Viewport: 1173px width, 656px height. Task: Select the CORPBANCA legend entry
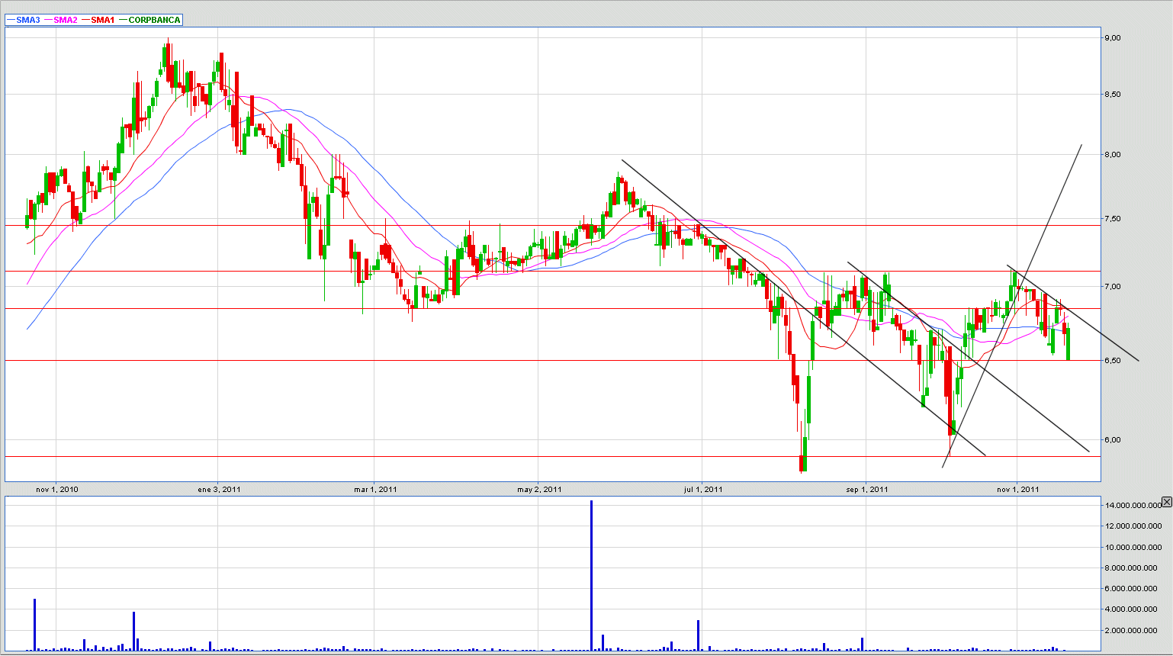coord(149,20)
